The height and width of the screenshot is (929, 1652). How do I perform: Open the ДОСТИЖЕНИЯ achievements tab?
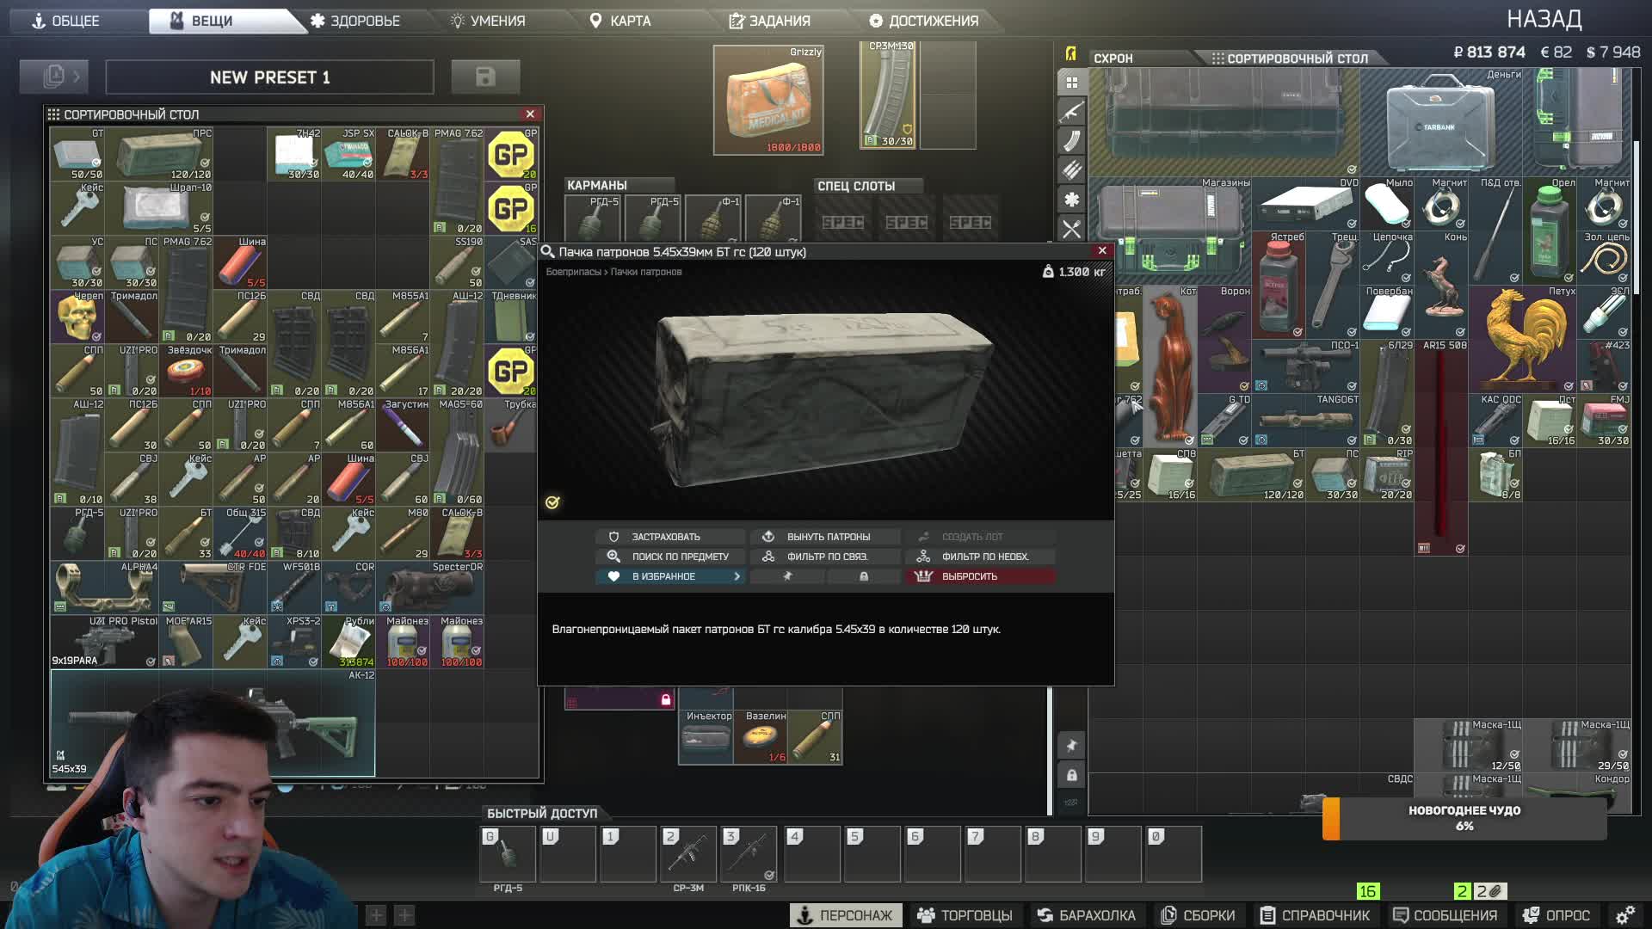pos(923,21)
